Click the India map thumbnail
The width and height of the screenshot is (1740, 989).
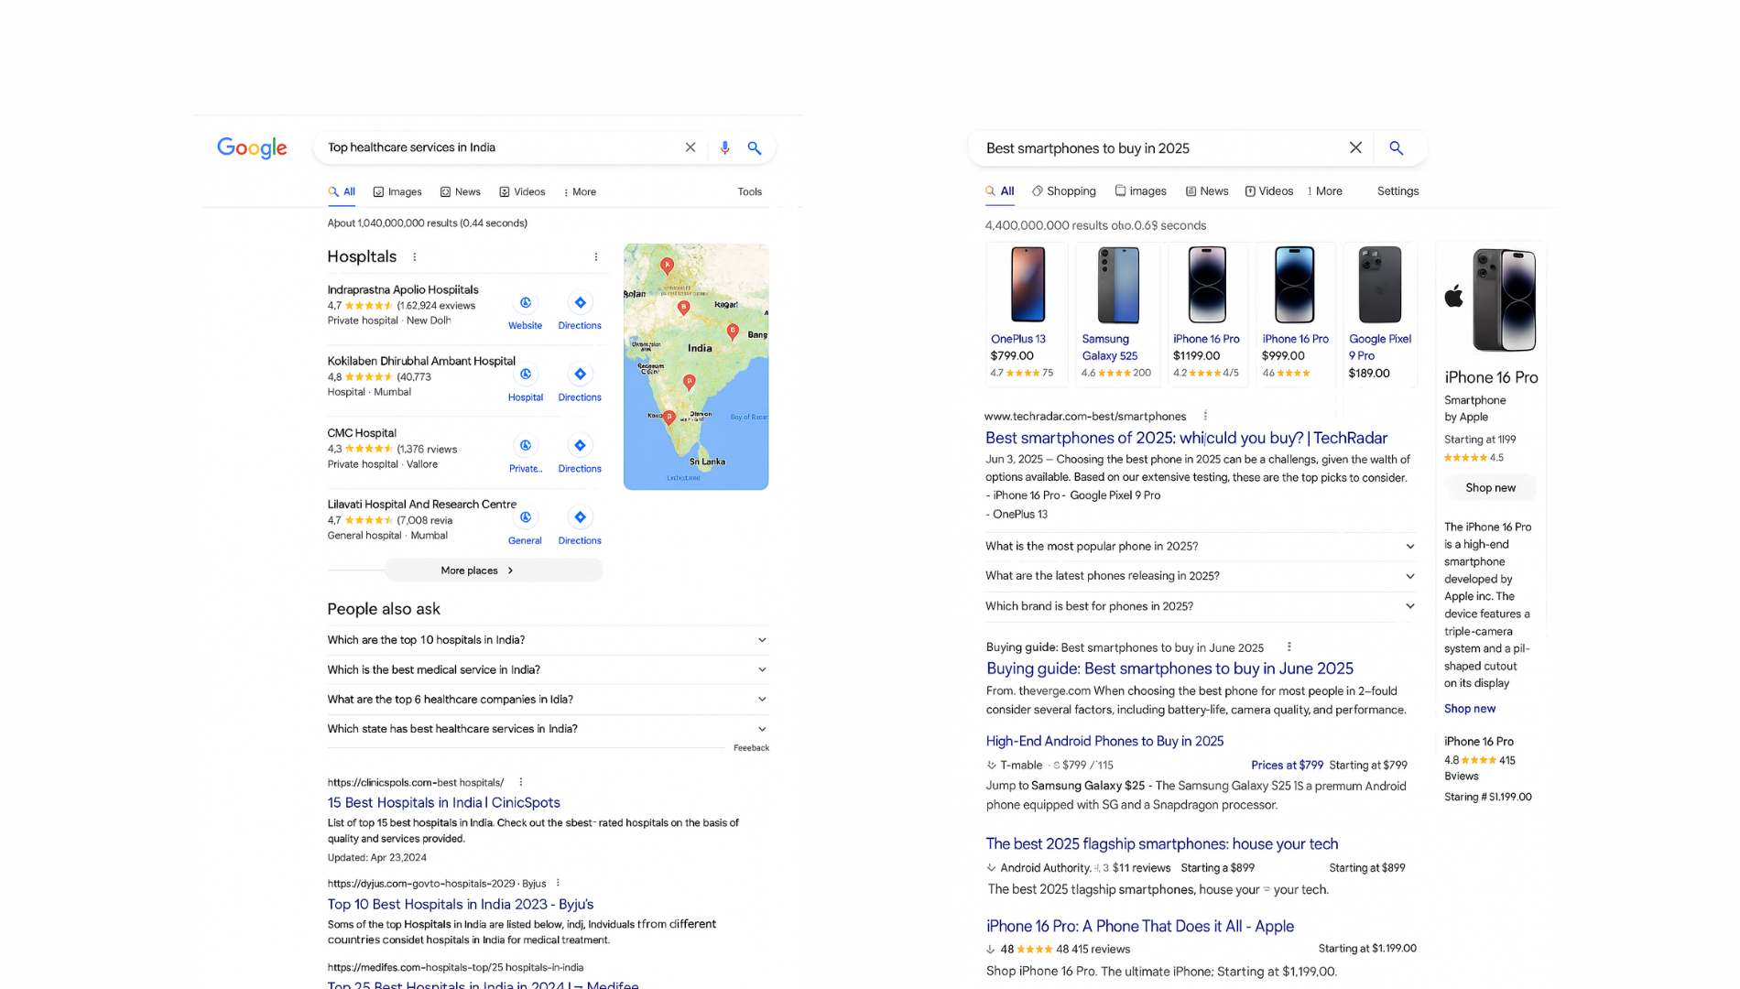tap(696, 366)
